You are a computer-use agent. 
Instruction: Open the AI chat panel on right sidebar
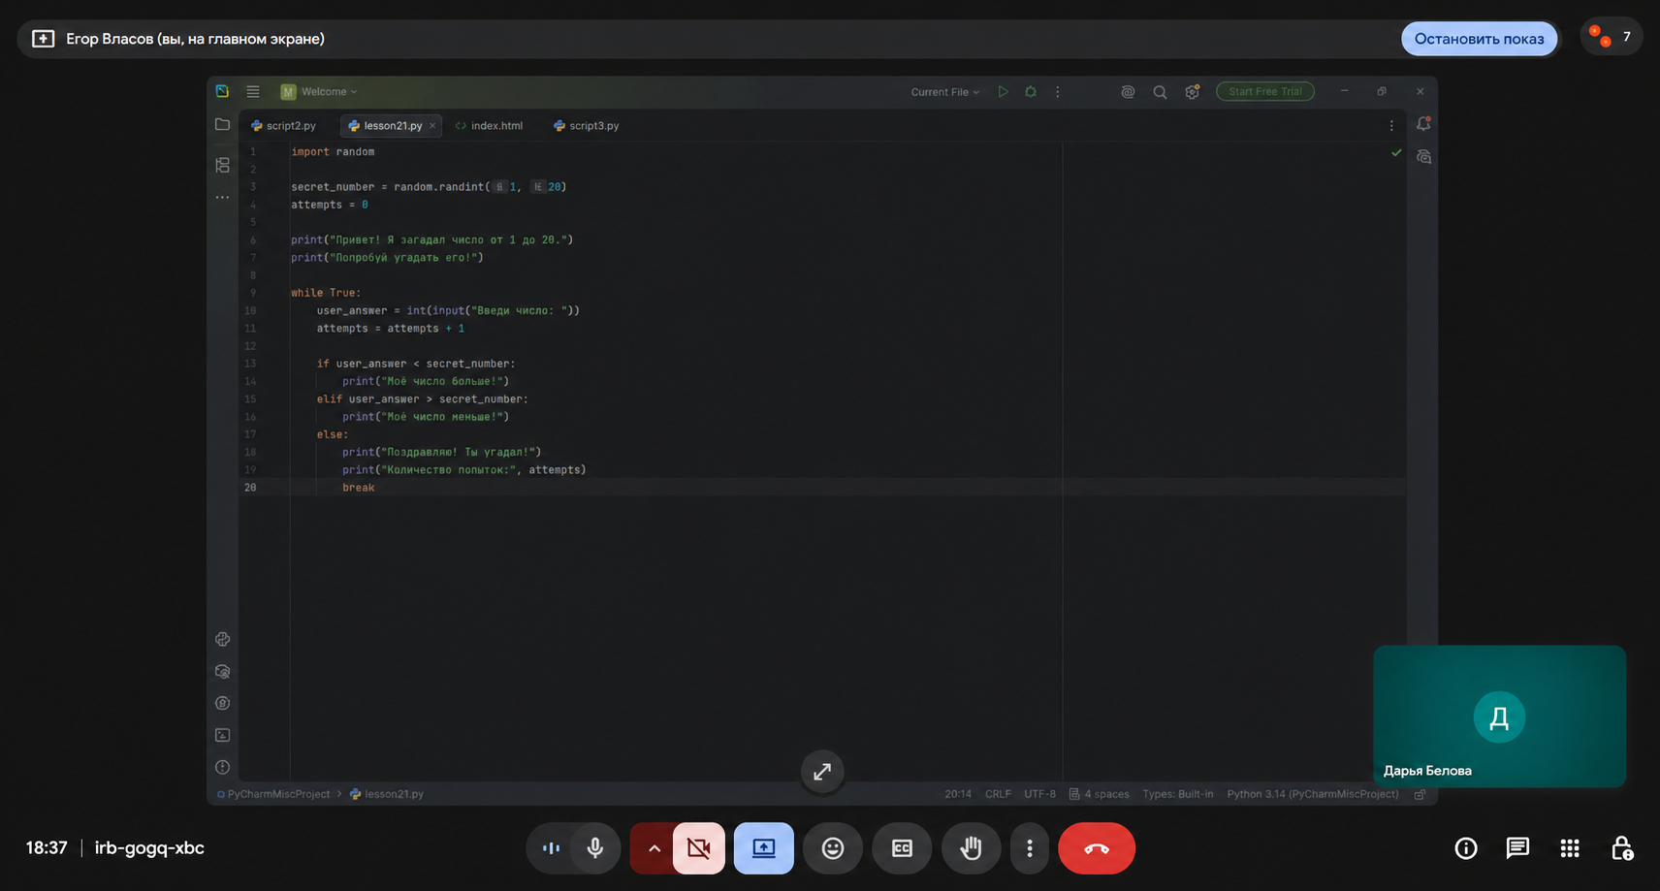click(x=1423, y=156)
